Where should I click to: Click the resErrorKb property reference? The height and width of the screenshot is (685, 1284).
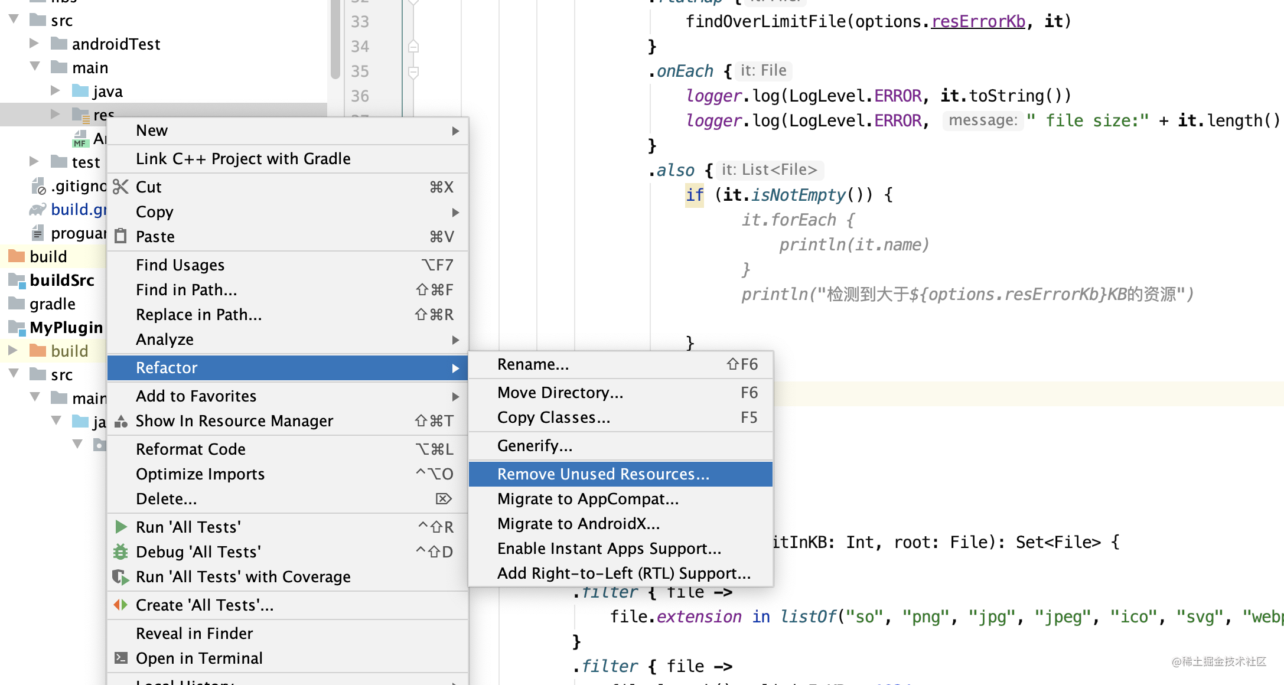pyautogui.click(x=978, y=22)
